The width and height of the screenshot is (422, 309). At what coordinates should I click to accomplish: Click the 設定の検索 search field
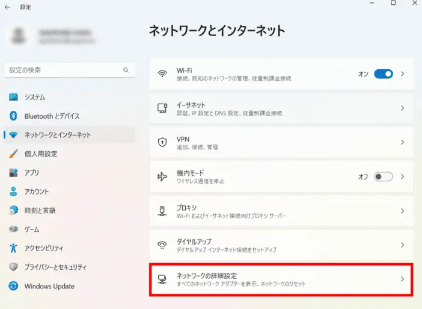(63, 70)
